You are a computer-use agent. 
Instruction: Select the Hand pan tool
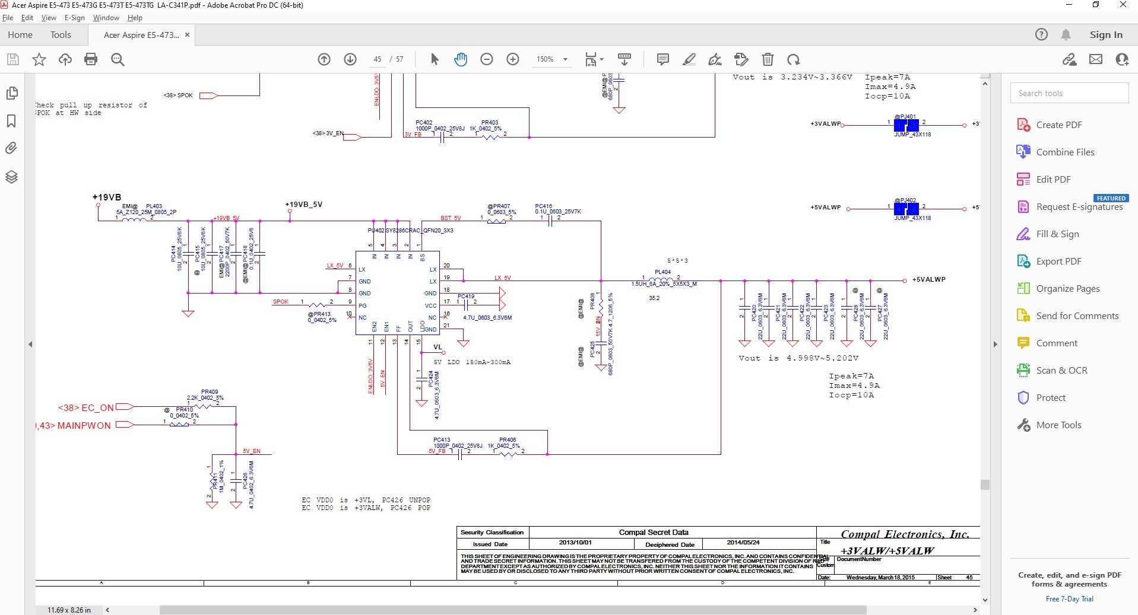(461, 59)
